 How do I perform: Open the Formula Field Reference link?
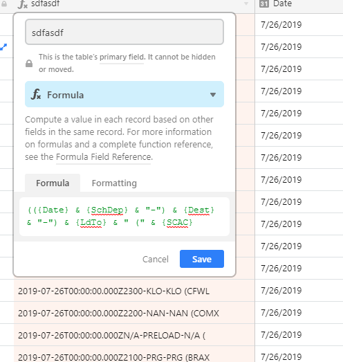(104, 157)
